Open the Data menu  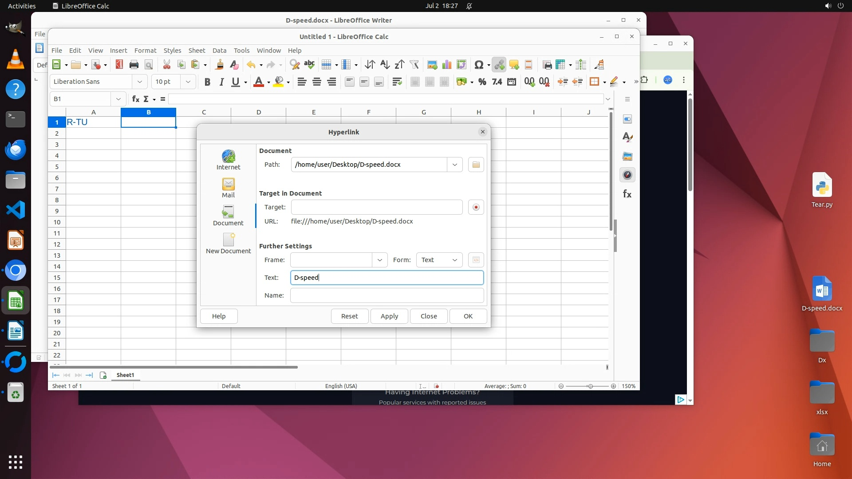pos(219,50)
